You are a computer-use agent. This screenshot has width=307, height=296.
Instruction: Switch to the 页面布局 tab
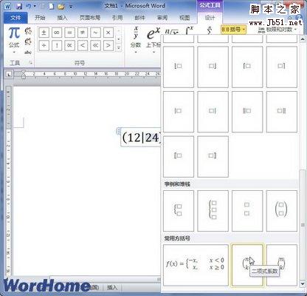pos(90,18)
